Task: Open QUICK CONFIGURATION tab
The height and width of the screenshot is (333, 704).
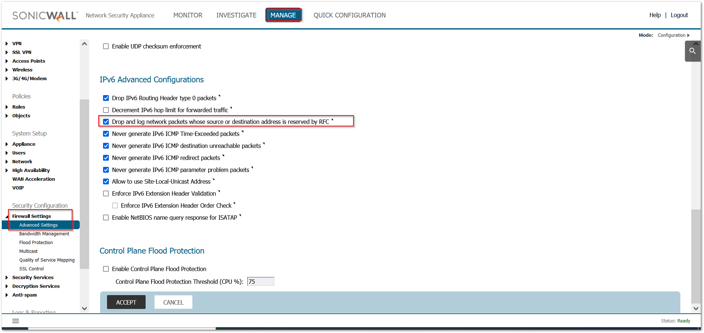Action: point(349,15)
